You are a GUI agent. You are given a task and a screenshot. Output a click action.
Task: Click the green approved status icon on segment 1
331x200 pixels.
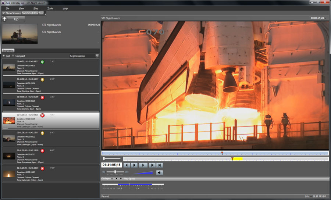coord(42,62)
